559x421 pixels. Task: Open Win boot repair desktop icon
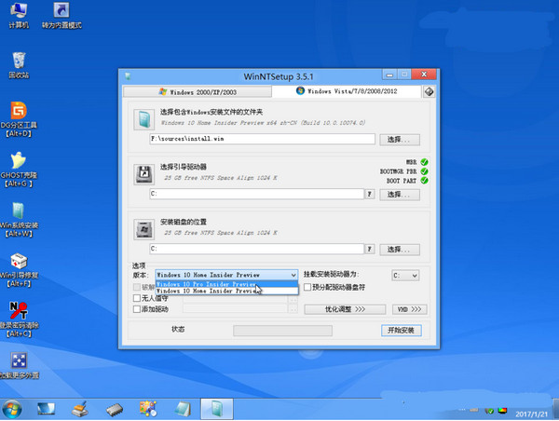click(x=18, y=264)
